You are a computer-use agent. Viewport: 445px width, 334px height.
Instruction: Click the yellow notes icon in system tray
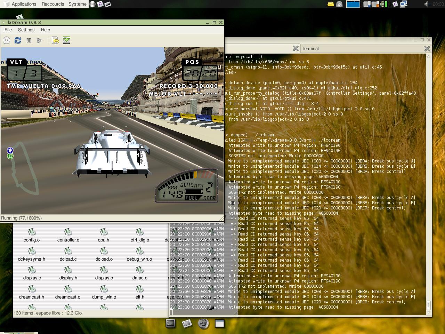tap(331, 4)
